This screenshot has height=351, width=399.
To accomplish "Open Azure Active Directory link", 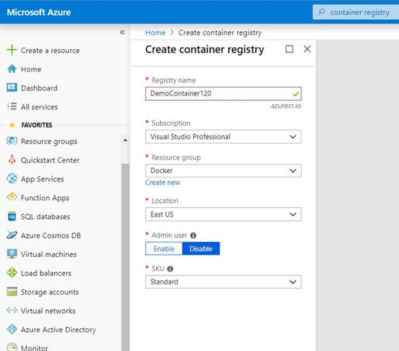I will coord(59,329).
